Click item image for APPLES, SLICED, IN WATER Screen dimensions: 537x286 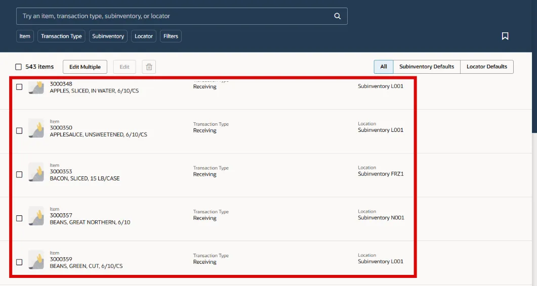click(x=36, y=87)
